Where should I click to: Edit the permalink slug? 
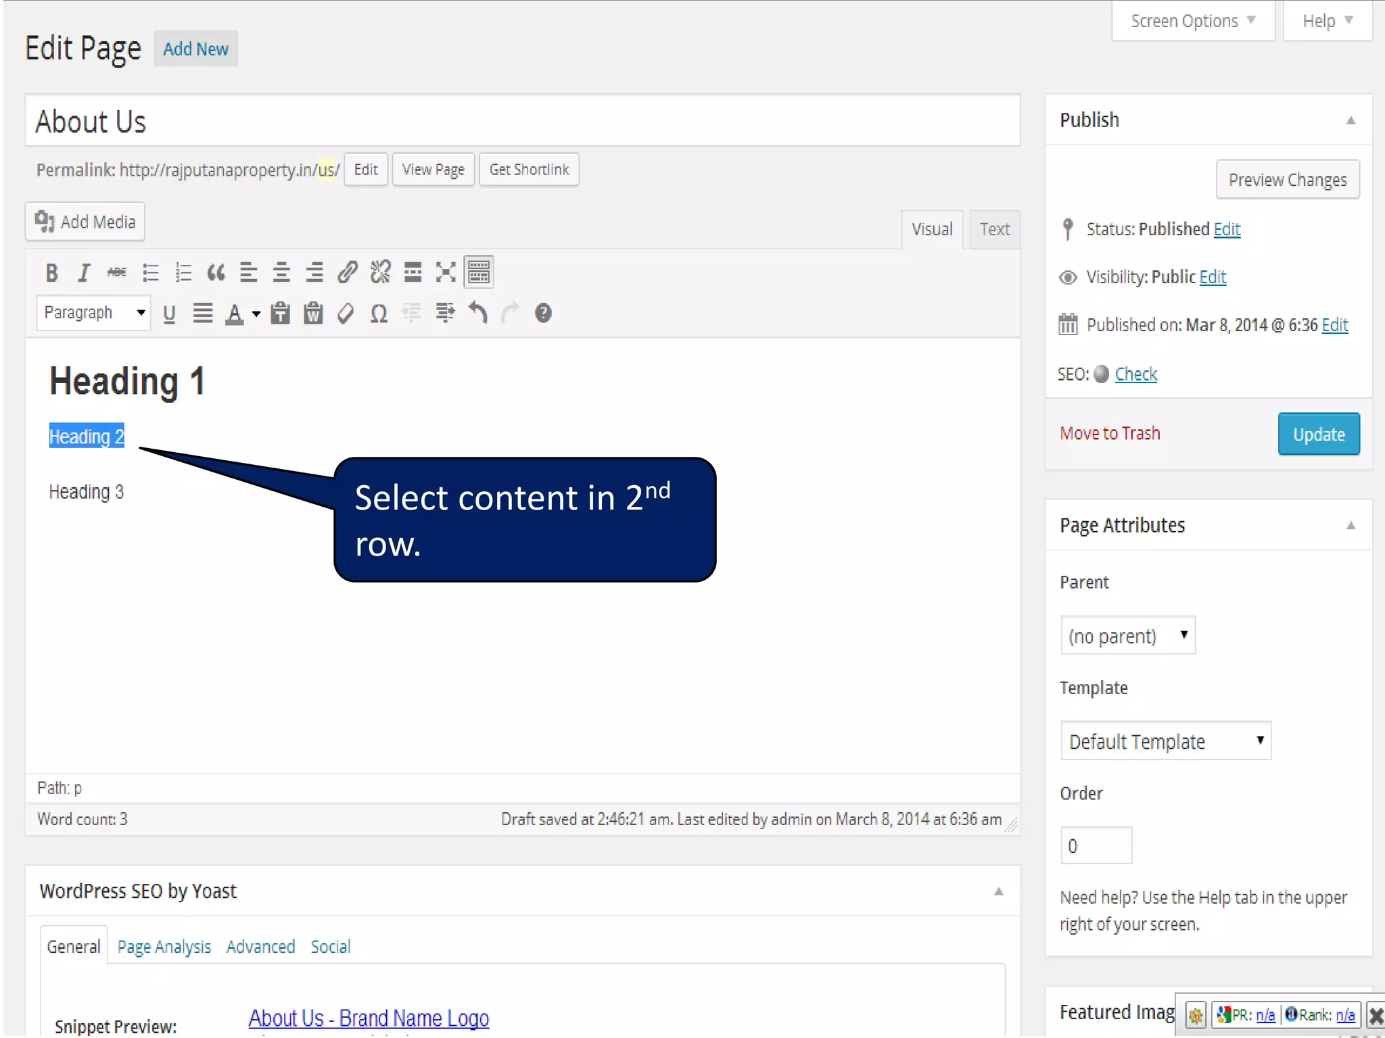click(x=366, y=170)
